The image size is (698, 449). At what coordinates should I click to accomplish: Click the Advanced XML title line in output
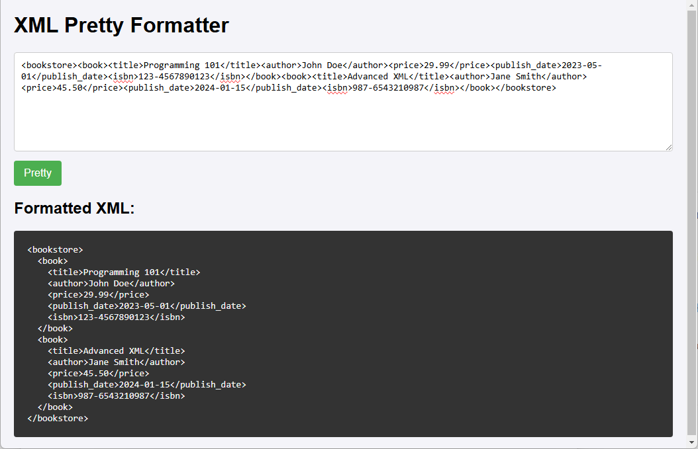[116, 350]
